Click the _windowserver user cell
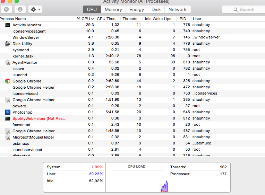This screenshot has height=195, width=265. [x=206, y=37]
